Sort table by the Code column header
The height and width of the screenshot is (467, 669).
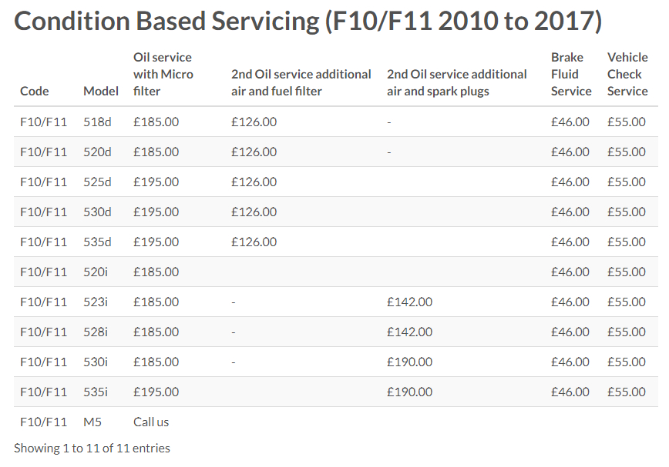click(35, 91)
